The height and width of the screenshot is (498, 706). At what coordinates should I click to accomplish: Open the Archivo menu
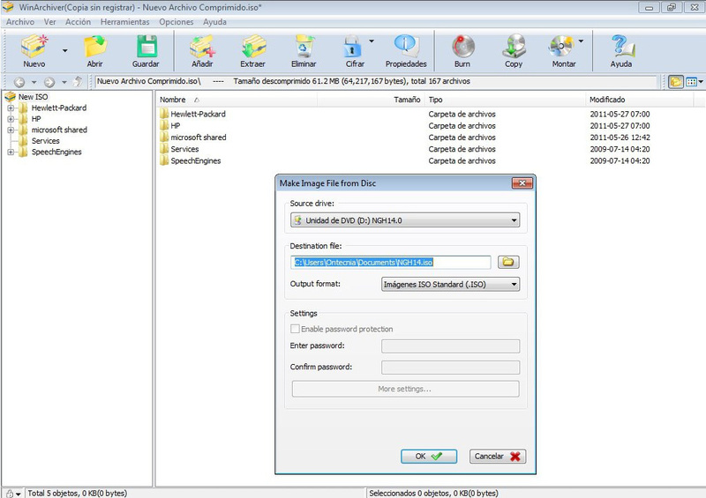pos(20,21)
